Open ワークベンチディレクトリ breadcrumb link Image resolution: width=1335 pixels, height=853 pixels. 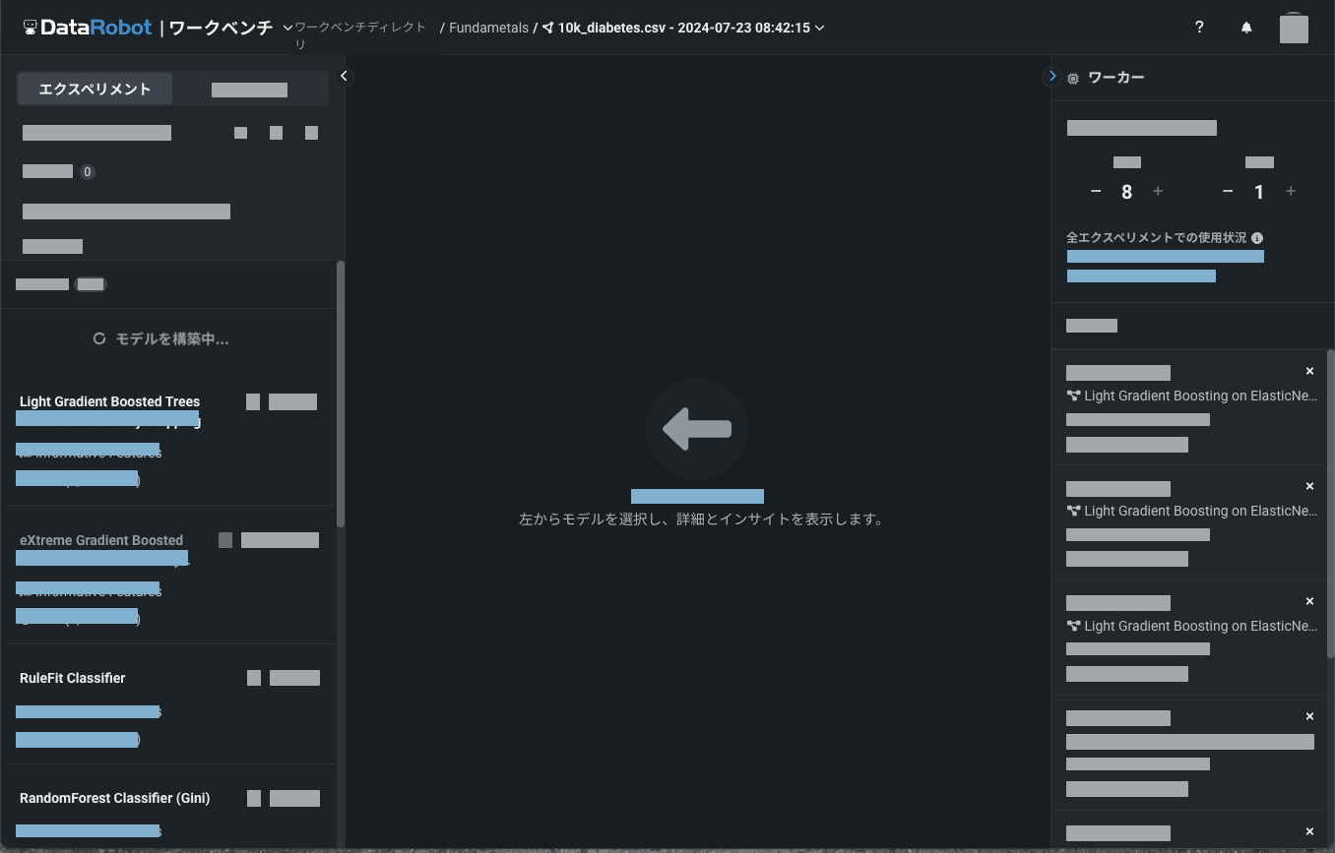(359, 28)
